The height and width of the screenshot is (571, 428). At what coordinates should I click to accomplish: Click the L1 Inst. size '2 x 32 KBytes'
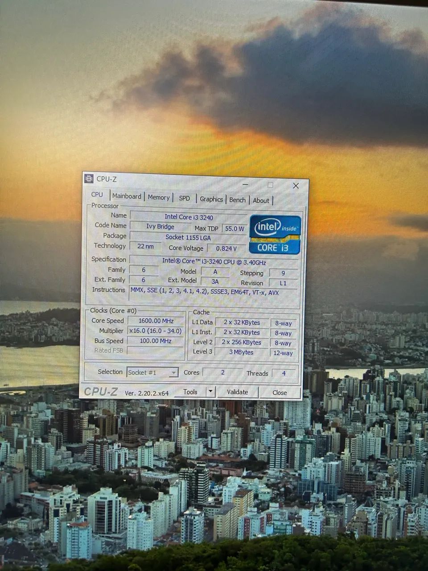click(242, 332)
